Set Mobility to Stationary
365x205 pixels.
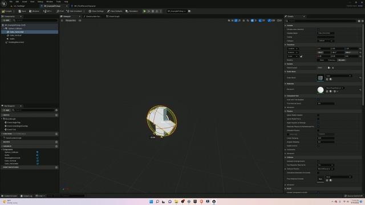click(x=331, y=60)
